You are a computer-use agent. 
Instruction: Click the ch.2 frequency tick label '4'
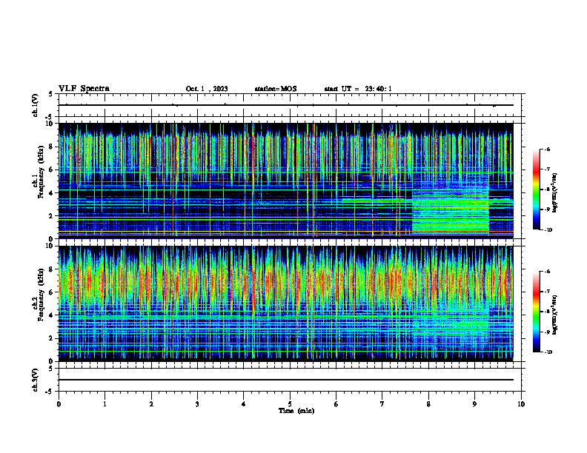tap(53, 315)
